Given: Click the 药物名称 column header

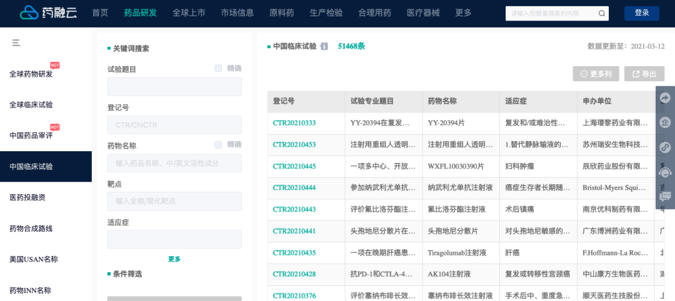Looking at the screenshot, I should point(461,102).
